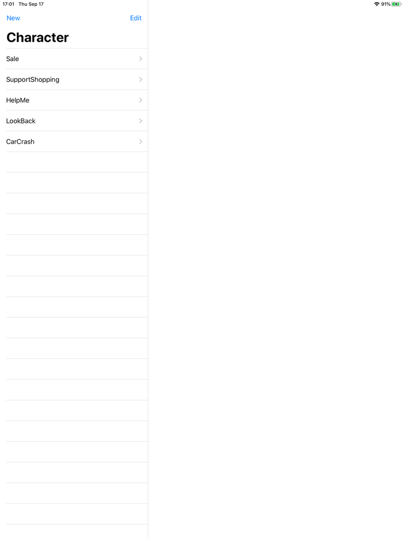Viewport: 404px width, 539px height.
Task: Select the HelpMe list item
Action: [74, 100]
